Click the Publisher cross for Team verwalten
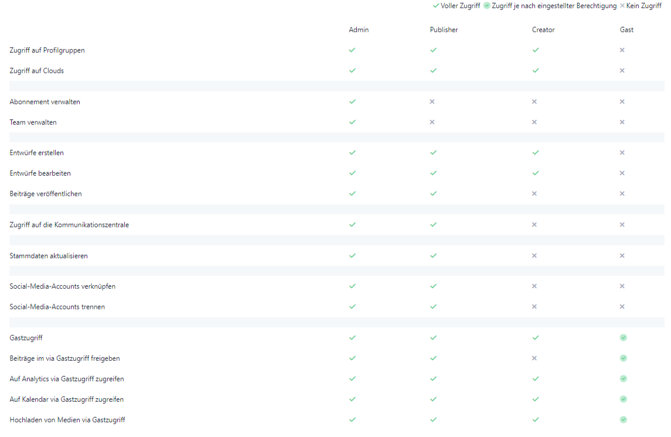This screenshot has width=671, height=437. [432, 122]
